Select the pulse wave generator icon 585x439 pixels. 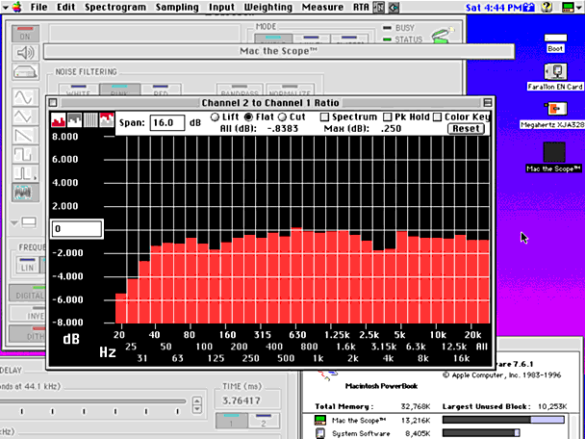pyautogui.click(x=25, y=173)
